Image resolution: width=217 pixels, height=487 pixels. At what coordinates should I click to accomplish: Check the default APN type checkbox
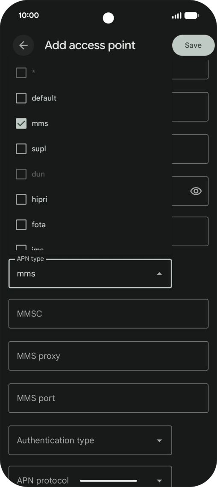[x=21, y=98]
